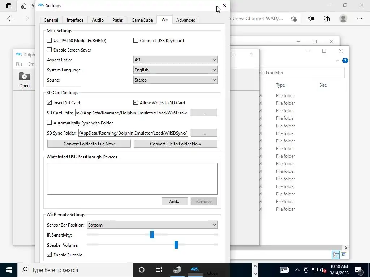
Task: Click the taskbar search box
Action: coord(75,270)
